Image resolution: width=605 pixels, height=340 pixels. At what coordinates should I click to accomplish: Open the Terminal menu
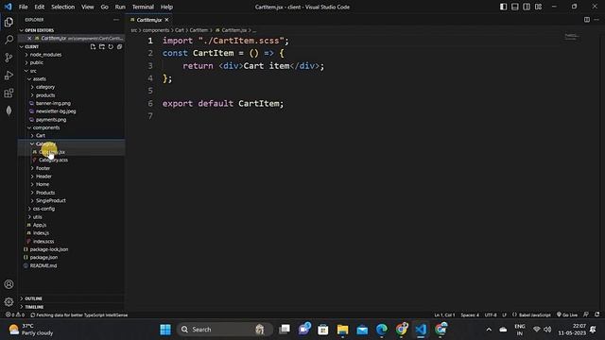click(143, 7)
